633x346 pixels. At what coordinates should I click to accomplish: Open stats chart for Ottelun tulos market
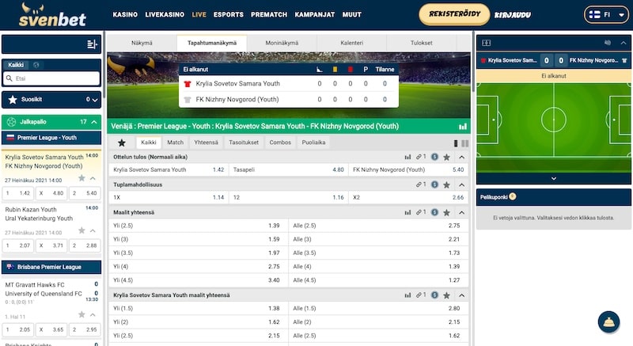(x=407, y=157)
